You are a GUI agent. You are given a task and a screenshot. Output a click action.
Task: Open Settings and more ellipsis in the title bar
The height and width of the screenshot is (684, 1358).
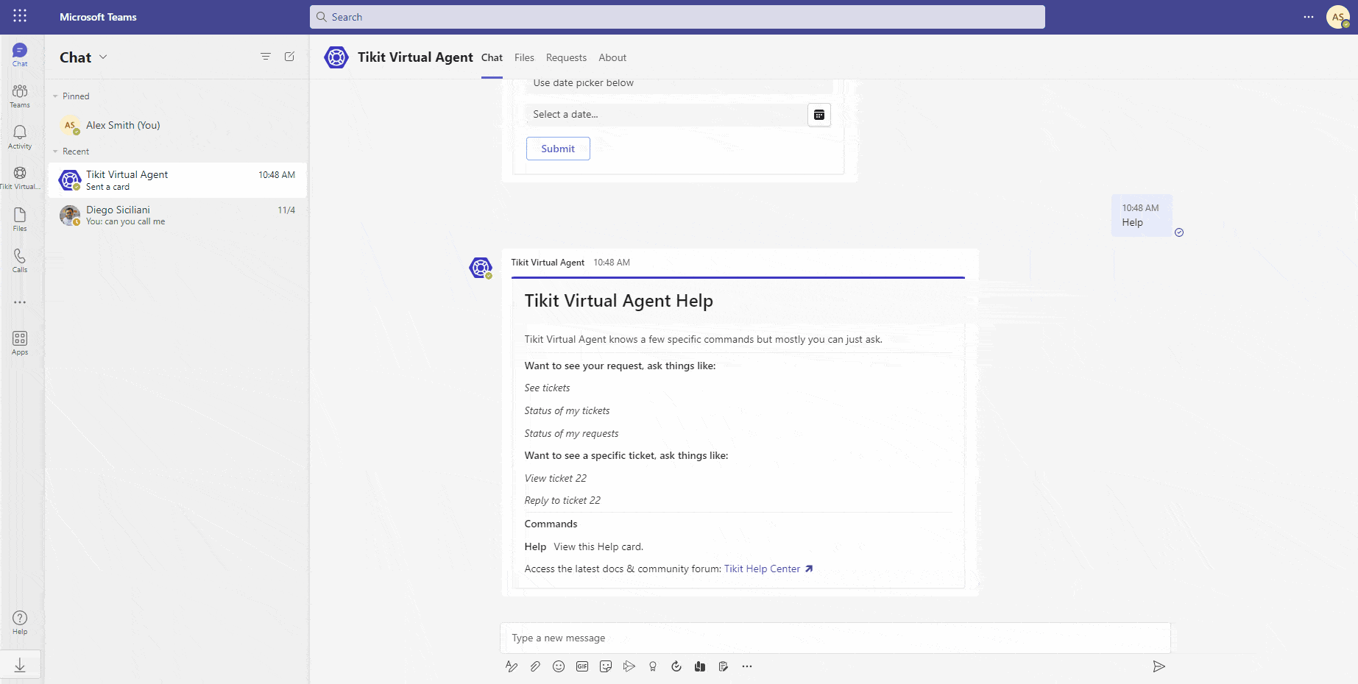coord(1309,17)
